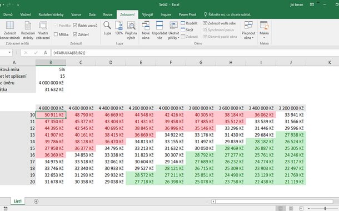Viewport: 339px width, 211px height.
Task: Open the Domů ribbon tab
Action: click(8, 14)
